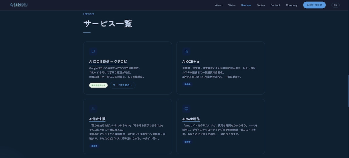Click the people icon on AI伴走支援 card

coord(93,109)
